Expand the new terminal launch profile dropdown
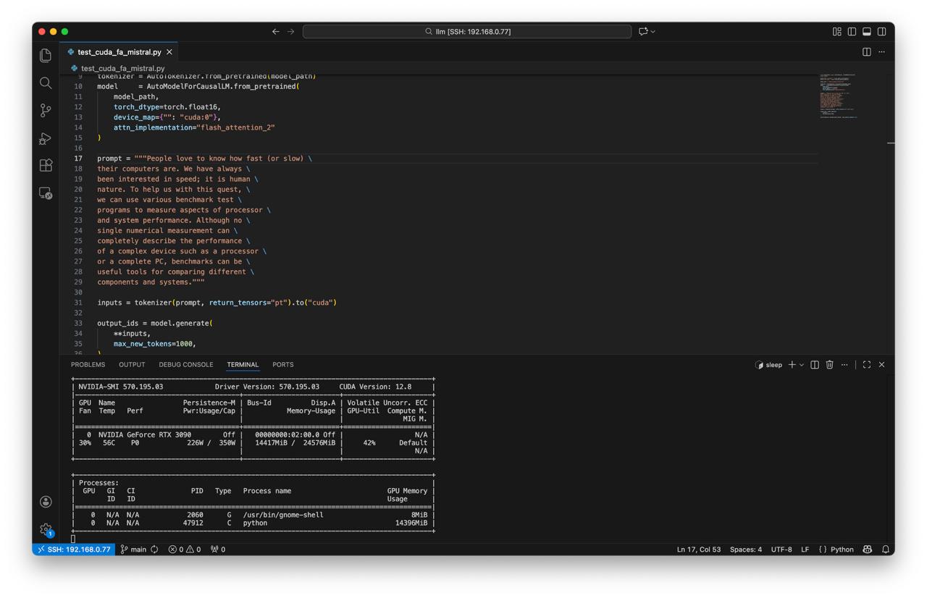This screenshot has width=927, height=598. click(802, 365)
